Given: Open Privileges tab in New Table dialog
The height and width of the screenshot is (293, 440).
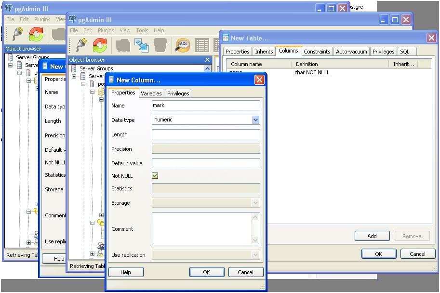Looking at the screenshot, I should [x=383, y=52].
